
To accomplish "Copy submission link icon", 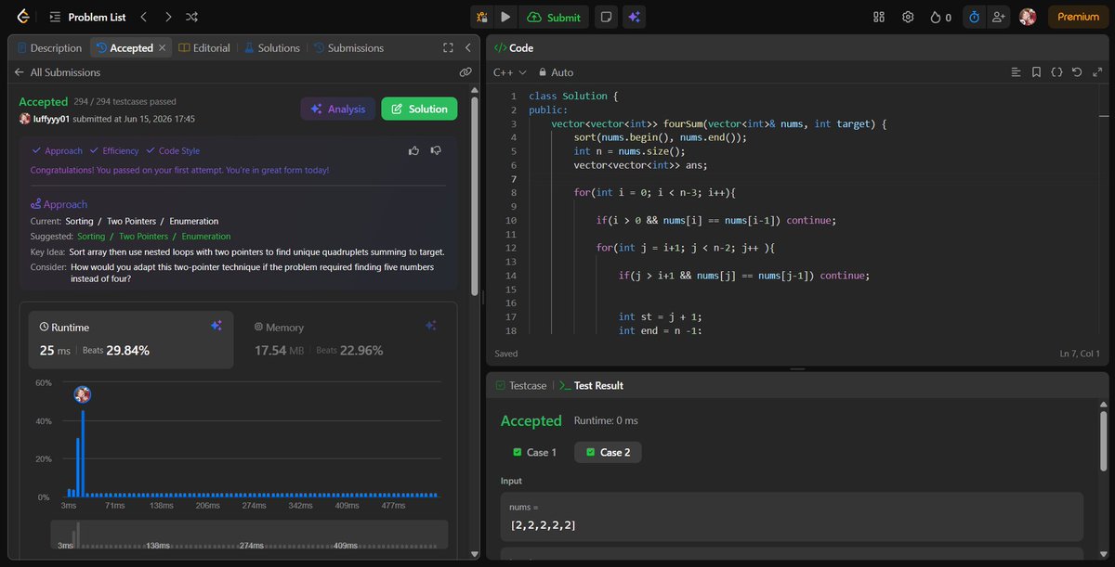I will tap(465, 72).
